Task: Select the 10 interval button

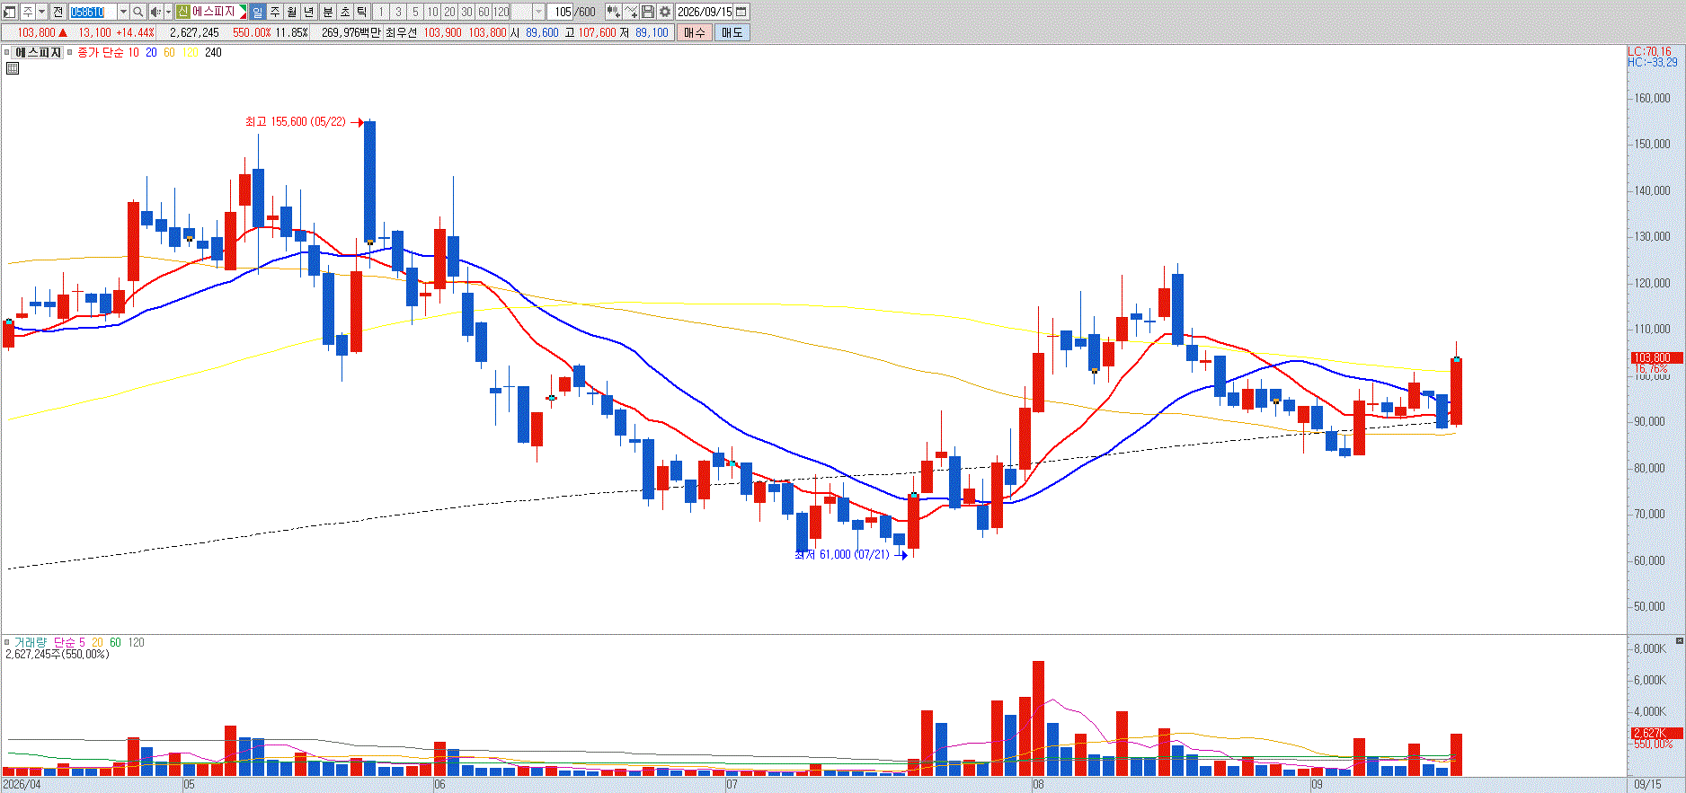Action: [432, 12]
